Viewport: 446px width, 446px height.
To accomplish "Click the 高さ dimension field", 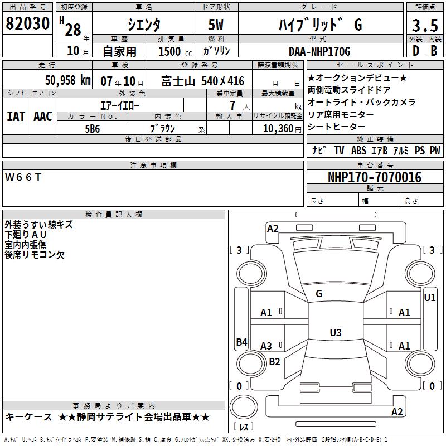I will point(423,200).
